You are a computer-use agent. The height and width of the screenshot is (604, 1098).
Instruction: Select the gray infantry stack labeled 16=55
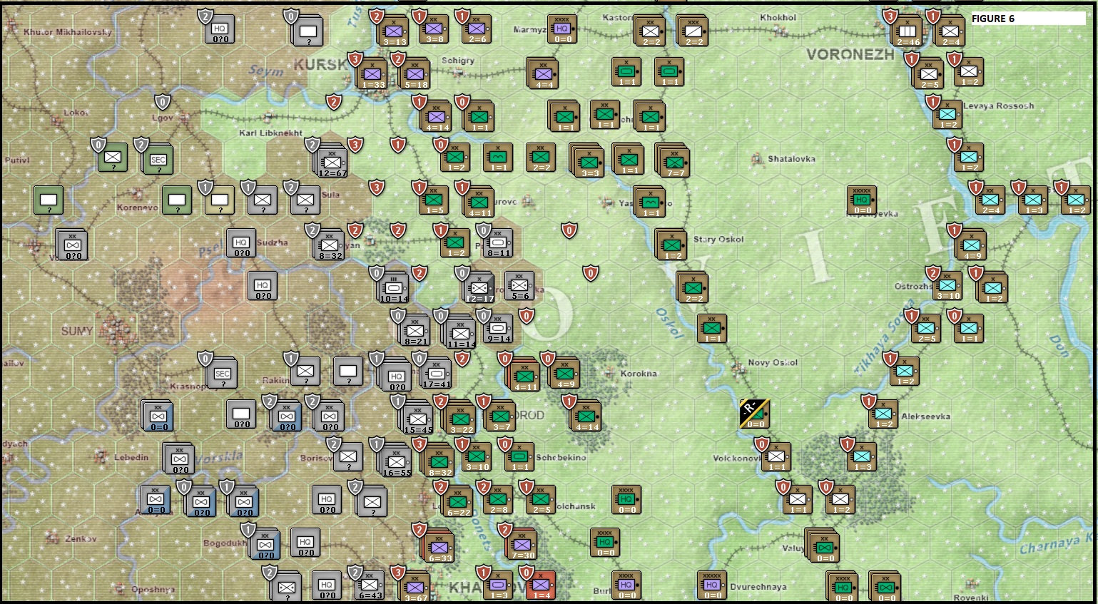pyautogui.click(x=396, y=462)
